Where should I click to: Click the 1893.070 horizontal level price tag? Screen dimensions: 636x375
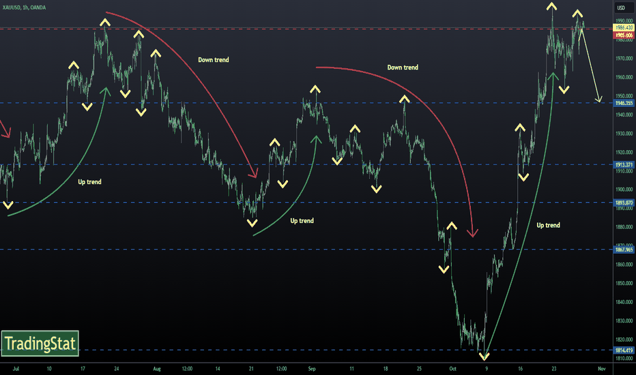coord(624,202)
